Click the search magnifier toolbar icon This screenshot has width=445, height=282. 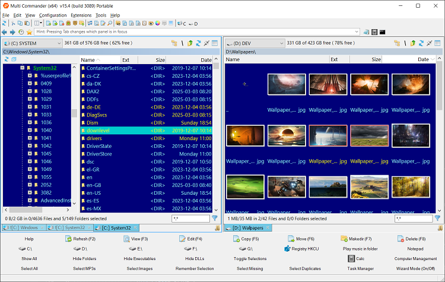click(110, 23)
